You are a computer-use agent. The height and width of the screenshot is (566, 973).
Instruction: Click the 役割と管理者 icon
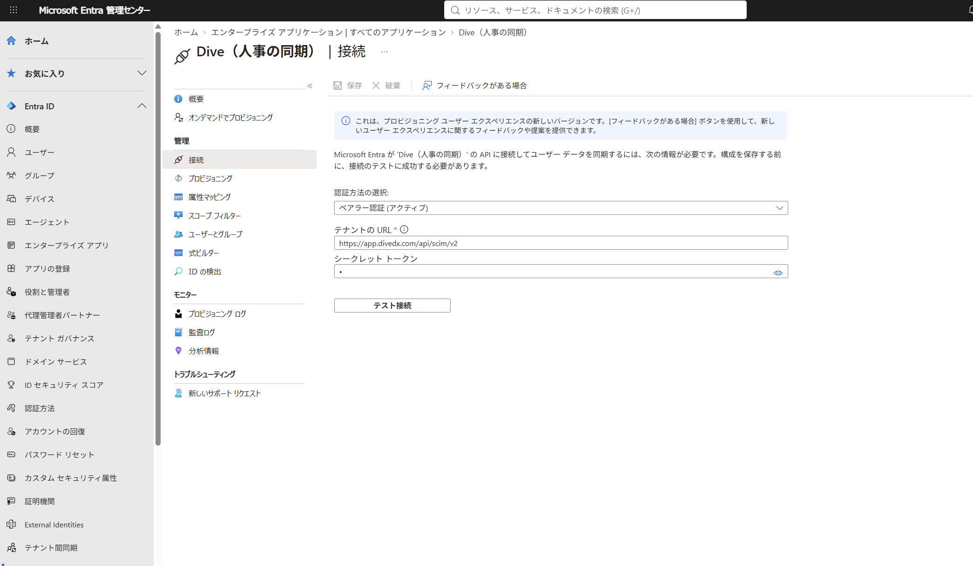click(x=12, y=292)
